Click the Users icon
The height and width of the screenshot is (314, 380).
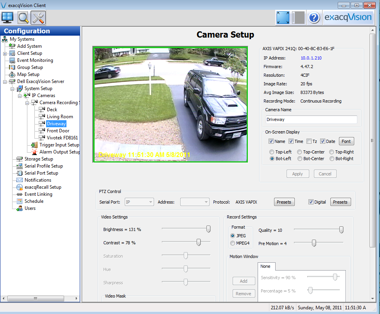pyautogui.click(x=20, y=208)
